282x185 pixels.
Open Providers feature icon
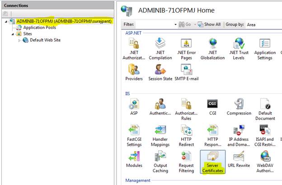tap(134, 72)
